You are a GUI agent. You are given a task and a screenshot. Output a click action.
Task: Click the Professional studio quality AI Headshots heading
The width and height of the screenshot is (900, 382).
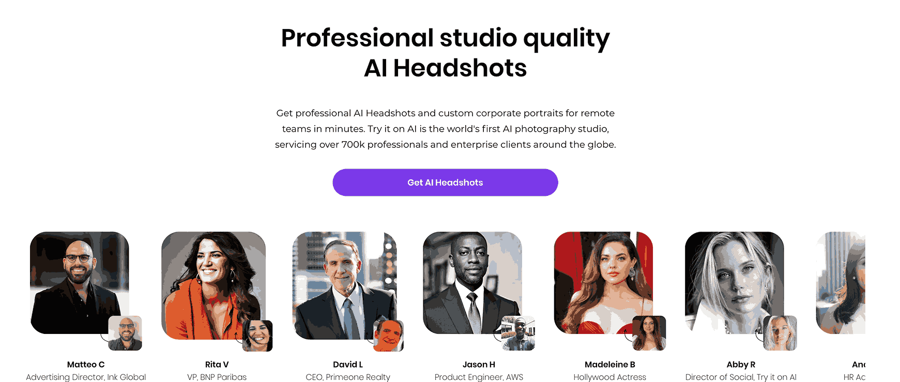click(445, 53)
